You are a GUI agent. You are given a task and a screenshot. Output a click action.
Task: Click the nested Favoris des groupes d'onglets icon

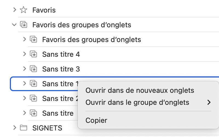33,40
